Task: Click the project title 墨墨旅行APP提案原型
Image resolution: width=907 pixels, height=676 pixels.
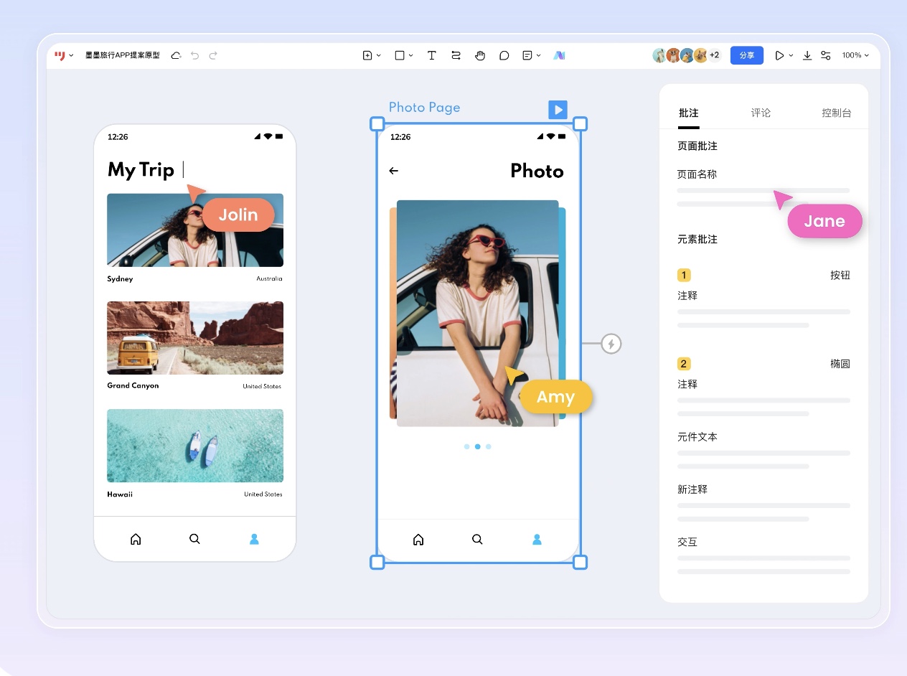Action: point(122,55)
